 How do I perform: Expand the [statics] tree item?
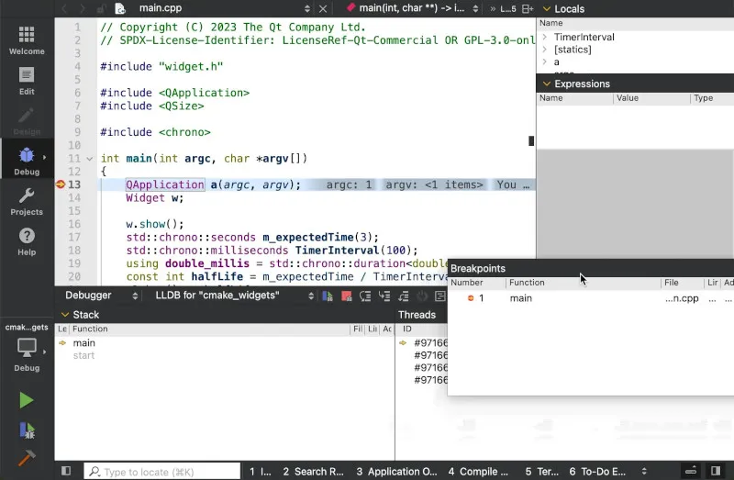(545, 50)
